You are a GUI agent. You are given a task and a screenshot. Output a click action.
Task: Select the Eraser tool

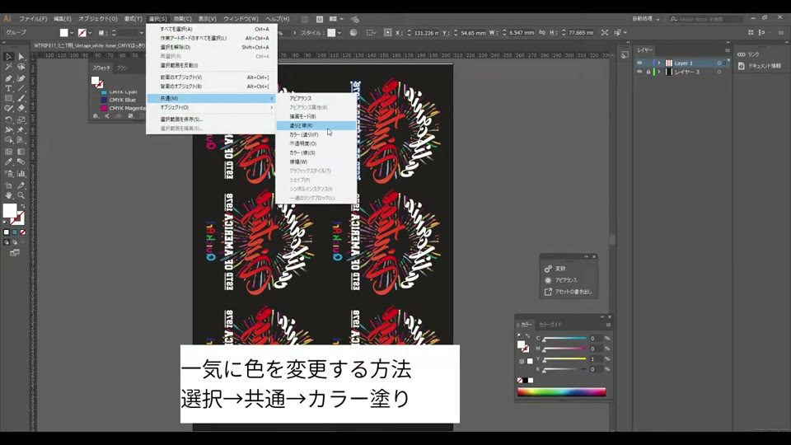[21, 109]
